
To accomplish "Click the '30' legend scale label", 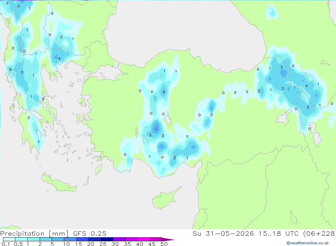I will 115,244.
